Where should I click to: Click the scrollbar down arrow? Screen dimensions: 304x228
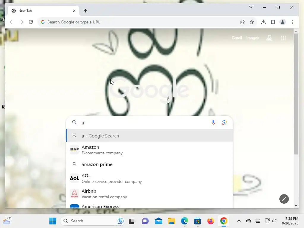(x=296, y=206)
